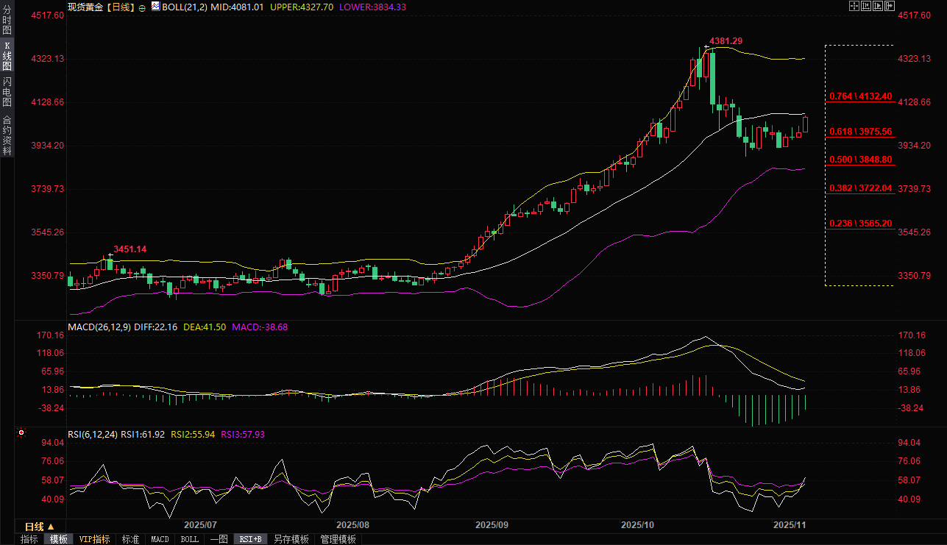Click the 管理模板 button
This screenshot has width=947, height=545.
tap(338, 539)
